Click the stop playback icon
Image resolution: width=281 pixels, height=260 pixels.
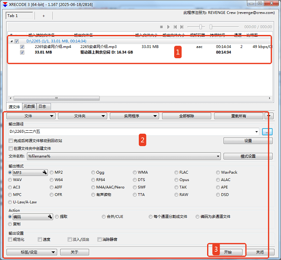(161, 27)
